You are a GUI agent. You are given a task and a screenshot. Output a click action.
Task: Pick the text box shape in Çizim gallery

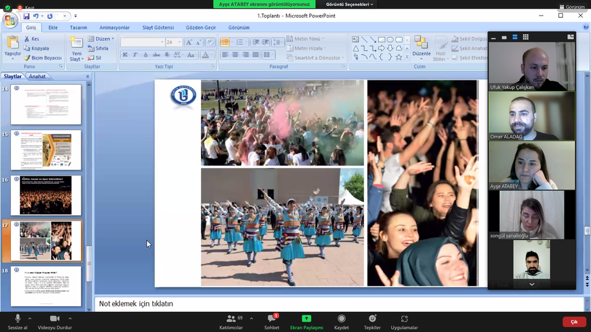click(356, 40)
